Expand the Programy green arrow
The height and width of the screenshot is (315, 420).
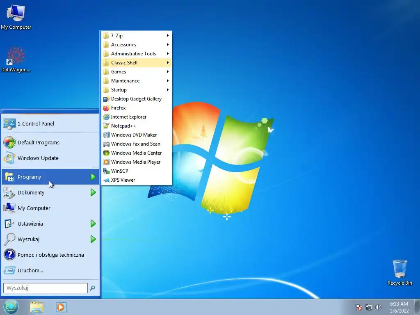pyautogui.click(x=93, y=177)
